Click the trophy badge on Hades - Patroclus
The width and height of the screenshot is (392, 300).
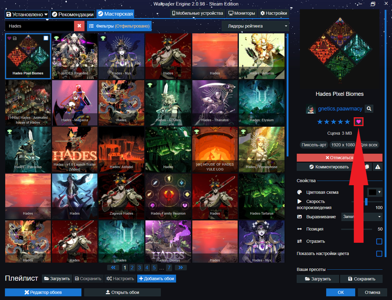10,132
